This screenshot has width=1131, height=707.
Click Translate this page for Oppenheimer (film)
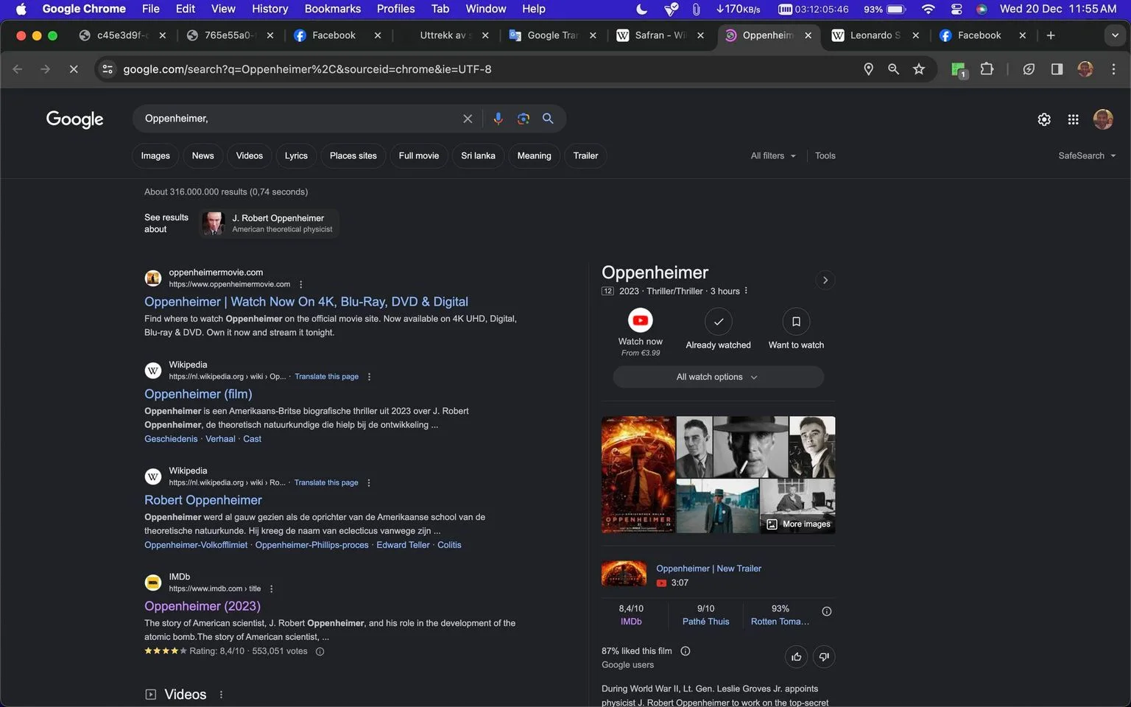point(327,377)
